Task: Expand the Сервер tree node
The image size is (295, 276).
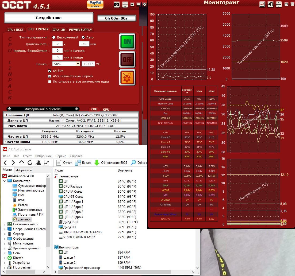Action: coord(5,234)
